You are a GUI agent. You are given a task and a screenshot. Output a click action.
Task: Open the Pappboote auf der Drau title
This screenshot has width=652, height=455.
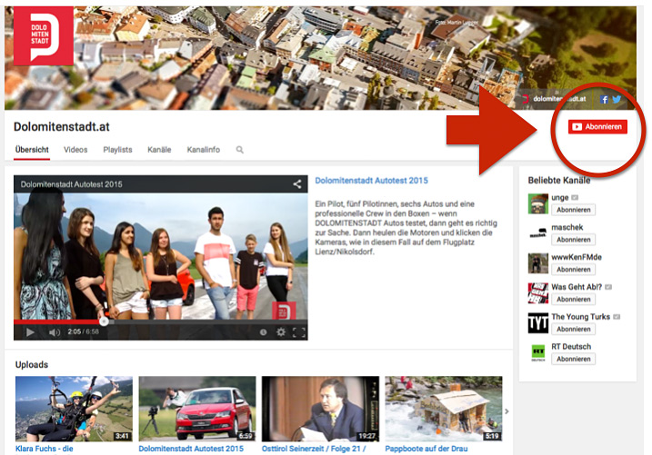[x=426, y=449]
